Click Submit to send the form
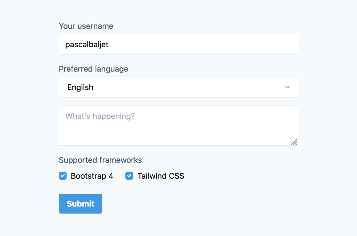The width and height of the screenshot is (357, 236). 80,203
